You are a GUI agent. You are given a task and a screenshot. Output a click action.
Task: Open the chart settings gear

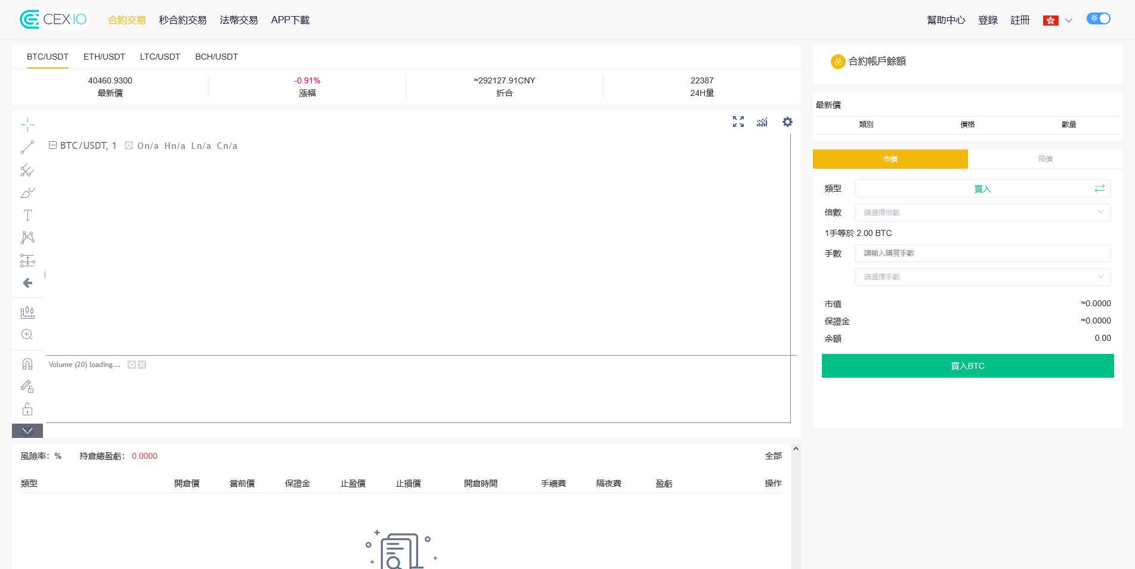[787, 122]
